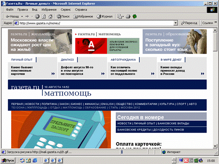Open the Назад button history dropdown arrow
Screen dimensions: 219x164
(x=22, y=17)
